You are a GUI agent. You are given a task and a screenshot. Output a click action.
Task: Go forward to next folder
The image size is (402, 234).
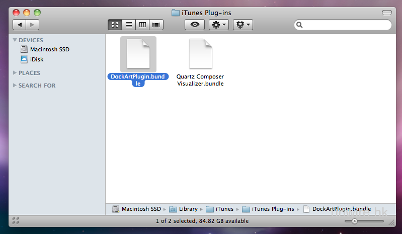coord(33,24)
